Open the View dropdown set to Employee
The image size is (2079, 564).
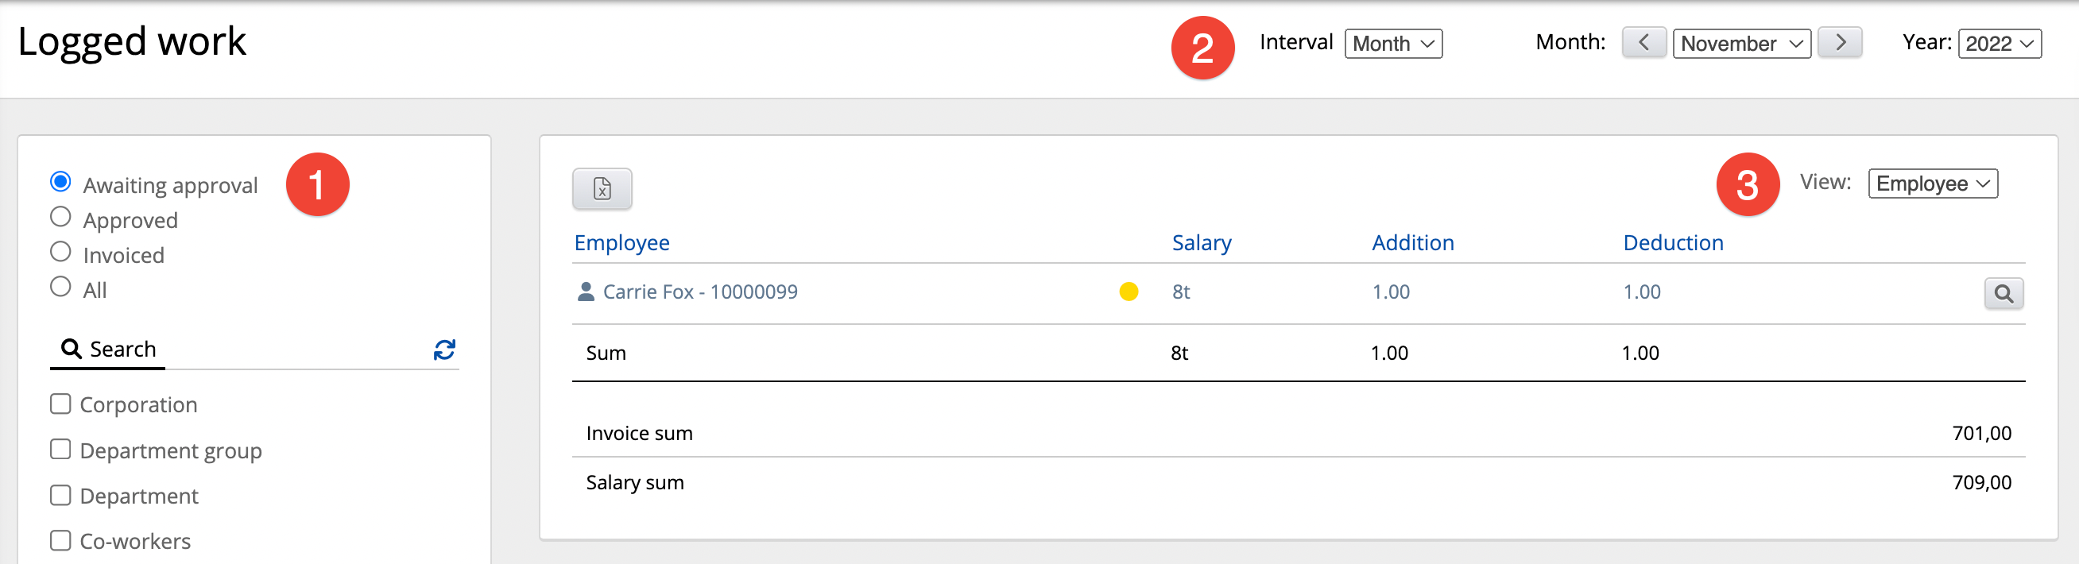click(x=1931, y=184)
